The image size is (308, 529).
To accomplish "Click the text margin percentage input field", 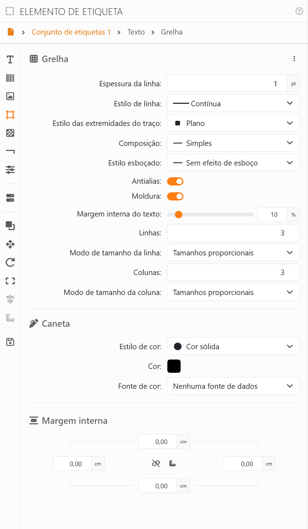I will tap(272, 215).
